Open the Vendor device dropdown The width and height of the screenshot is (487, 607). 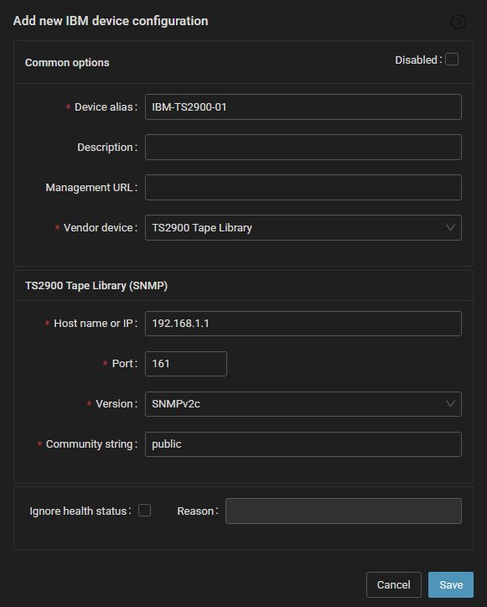click(303, 228)
